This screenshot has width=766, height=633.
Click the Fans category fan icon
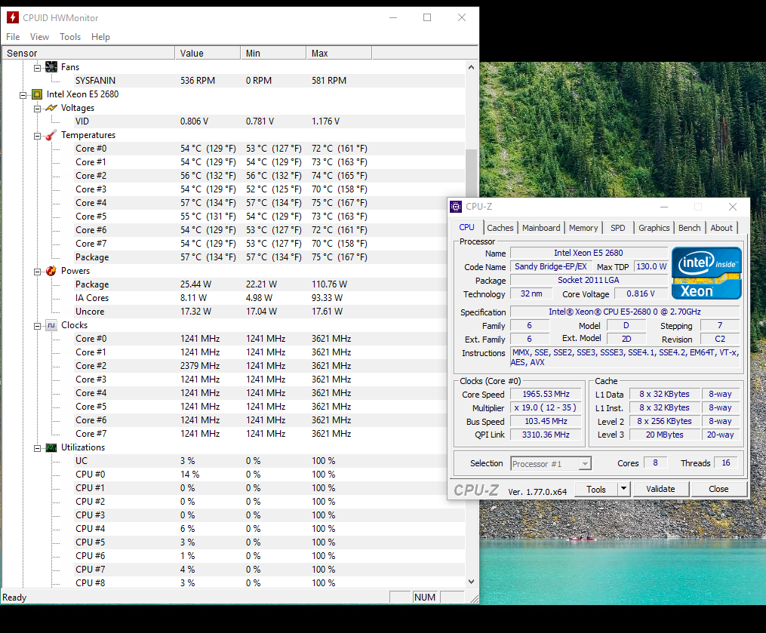pos(51,67)
